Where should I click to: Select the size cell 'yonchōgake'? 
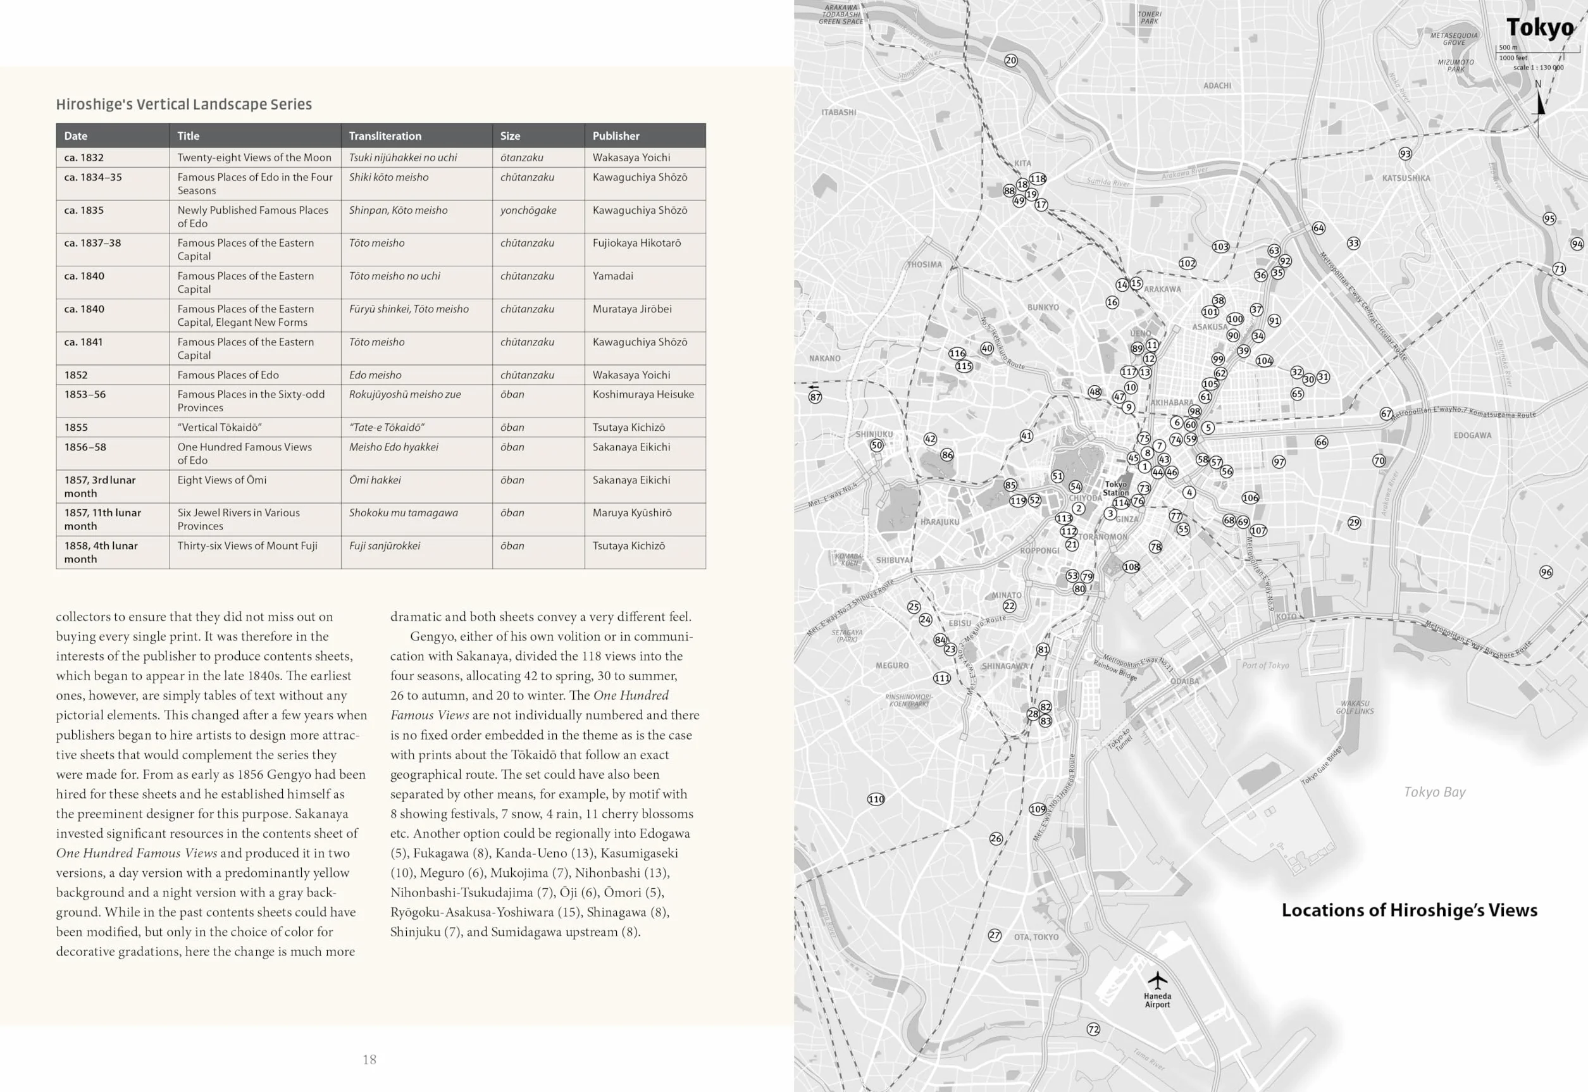pyautogui.click(x=538, y=216)
